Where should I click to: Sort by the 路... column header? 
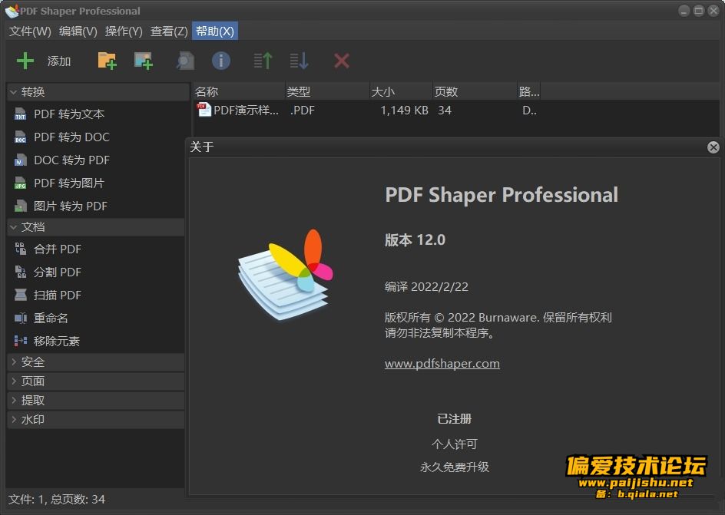pyautogui.click(x=529, y=91)
